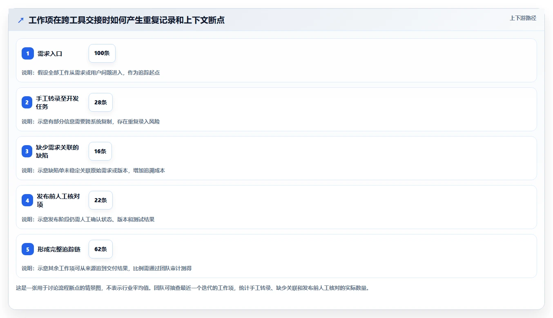Click the arrow icon beside the title
Screen dimensions: 553x318
[21, 20]
